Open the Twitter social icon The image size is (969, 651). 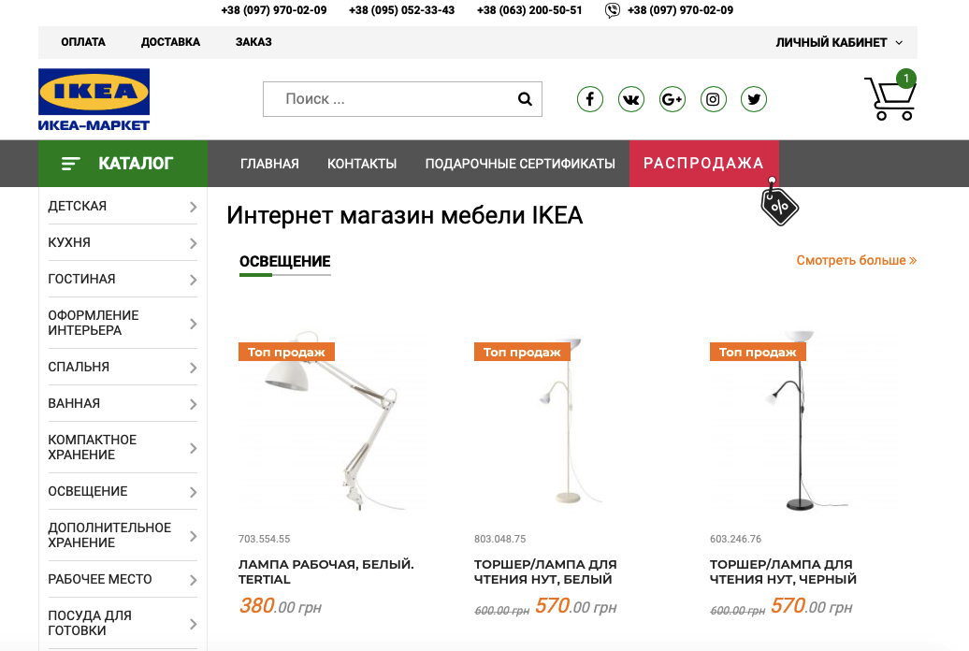(x=754, y=99)
